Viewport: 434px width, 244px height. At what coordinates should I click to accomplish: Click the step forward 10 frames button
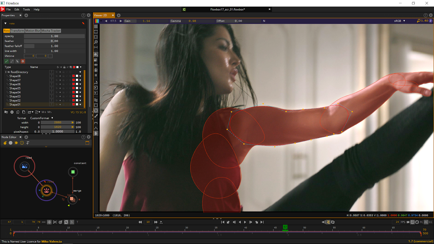click(x=156, y=222)
